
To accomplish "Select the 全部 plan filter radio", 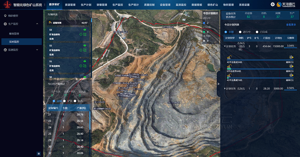I will (226, 32).
